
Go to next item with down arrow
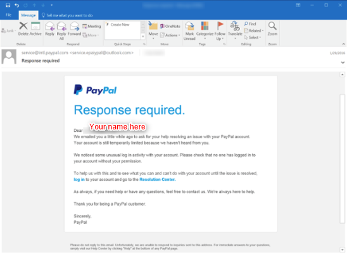point(43,5)
